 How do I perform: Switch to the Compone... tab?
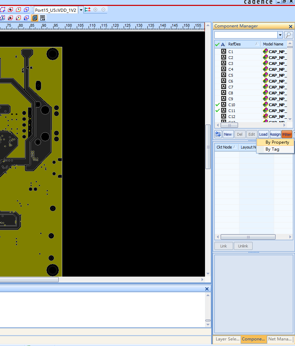pos(253,339)
